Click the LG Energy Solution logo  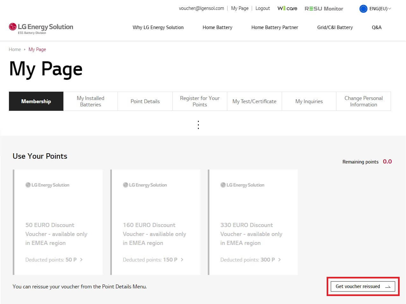(41, 28)
